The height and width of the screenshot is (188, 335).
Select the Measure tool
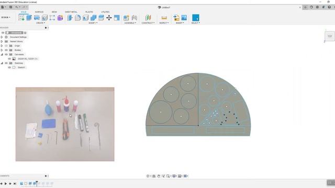pyautogui.click(x=164, y=18)
